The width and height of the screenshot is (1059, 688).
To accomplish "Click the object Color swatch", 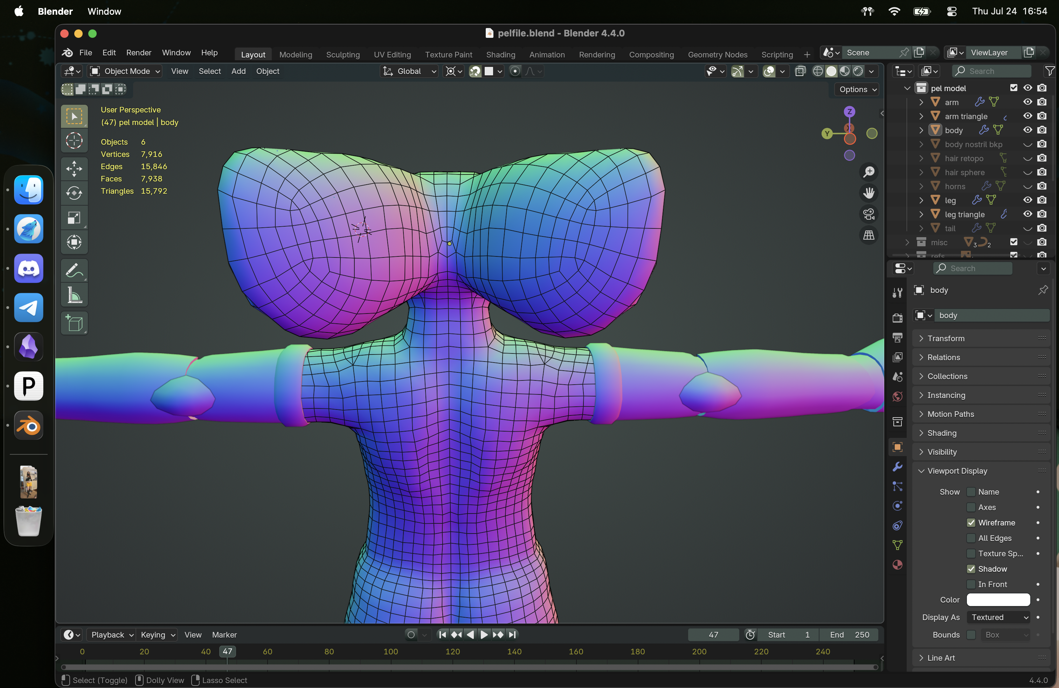I will click(998, 600).
